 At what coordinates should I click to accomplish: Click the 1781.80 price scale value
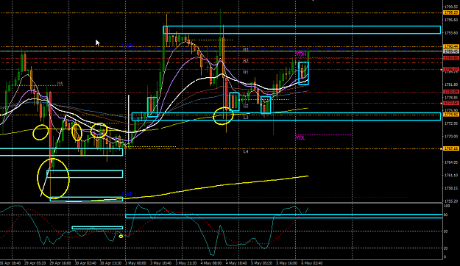tap(451, 85)
